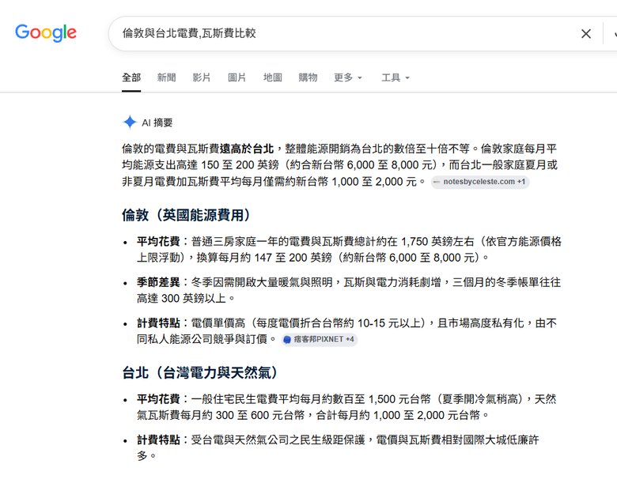Switch to the 影片 tab
617x479 pixels.
click(x=202, y=77)
